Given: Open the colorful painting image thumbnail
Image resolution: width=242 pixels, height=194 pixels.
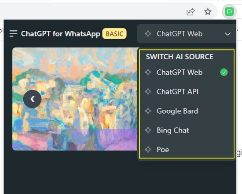Looking at the screenshot, I should click(75, 99).
